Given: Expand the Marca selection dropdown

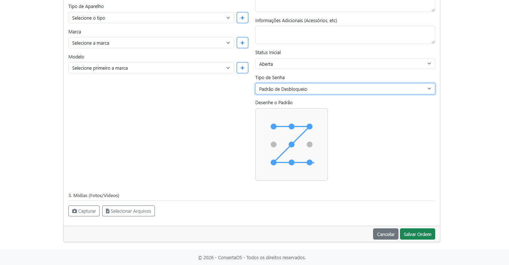Looking at the screenshot, I should pos(151,43).
